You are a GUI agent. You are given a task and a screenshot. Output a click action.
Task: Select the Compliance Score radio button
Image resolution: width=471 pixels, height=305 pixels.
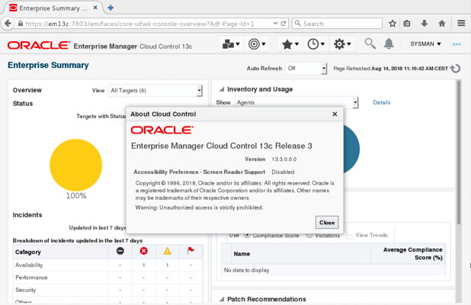247,236
